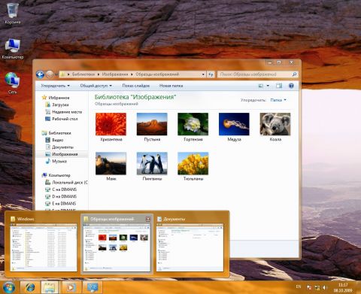Click the refresh button beside address bar
Image resolution: width=361 pixels, height=294 pixels.
pos(211,74)
